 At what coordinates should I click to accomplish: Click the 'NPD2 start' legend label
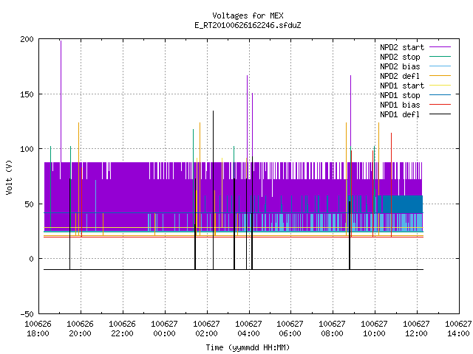point(402,47)
